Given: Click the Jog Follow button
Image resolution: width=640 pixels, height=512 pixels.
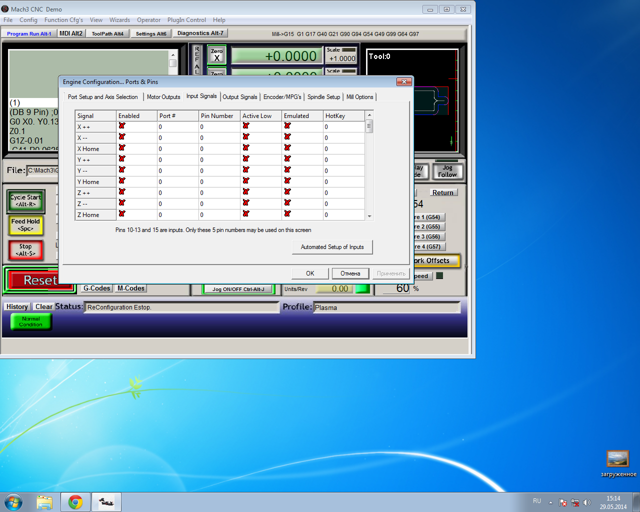Looking at the screenshot, I should (x=447, y=171).
